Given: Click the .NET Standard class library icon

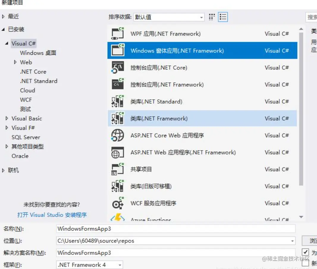Looking at the screenshot, I should coord(118,101).
